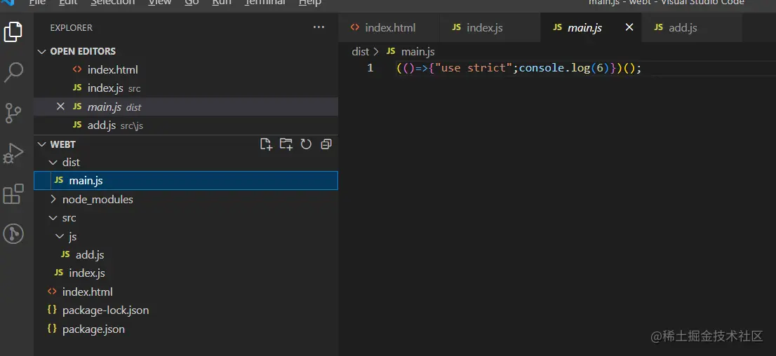Click line 1 in the code editor
This screenshot has width=776, height=356.
point(519,68)
